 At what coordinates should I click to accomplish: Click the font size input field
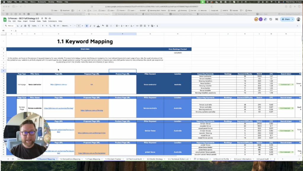(x=79, y=26)
